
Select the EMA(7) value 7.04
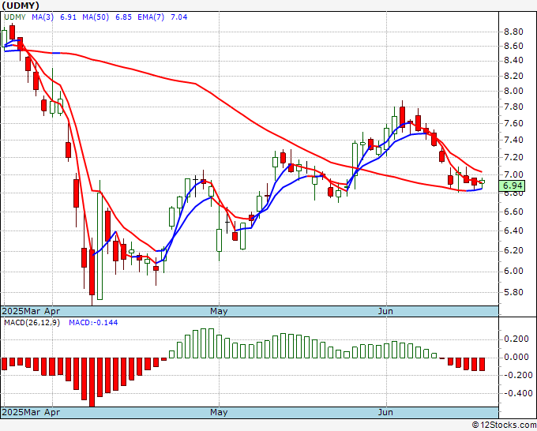tap(178, 17)
